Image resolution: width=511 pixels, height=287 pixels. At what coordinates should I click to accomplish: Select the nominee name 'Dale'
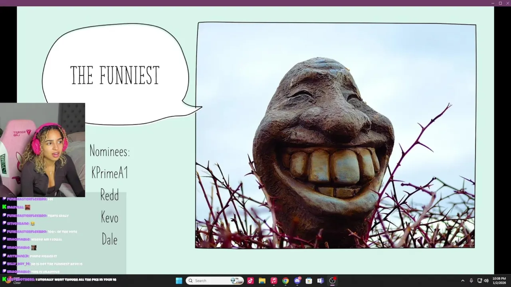(x=109, y=239)
